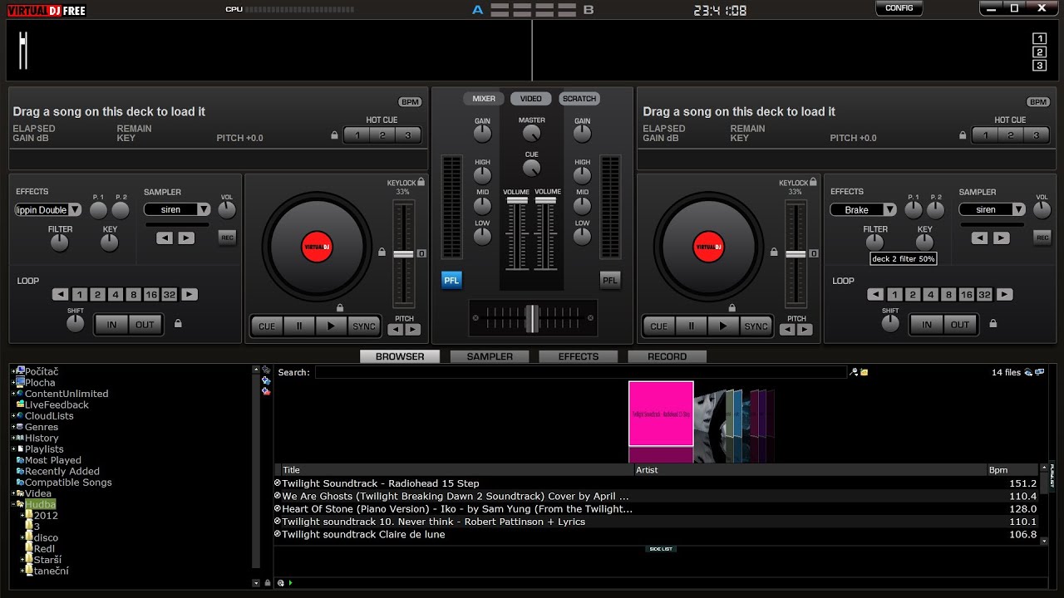The image size is (1064, 598).
Task: Click the right deck pitch slider handle
Action: [x=796, y=253]
